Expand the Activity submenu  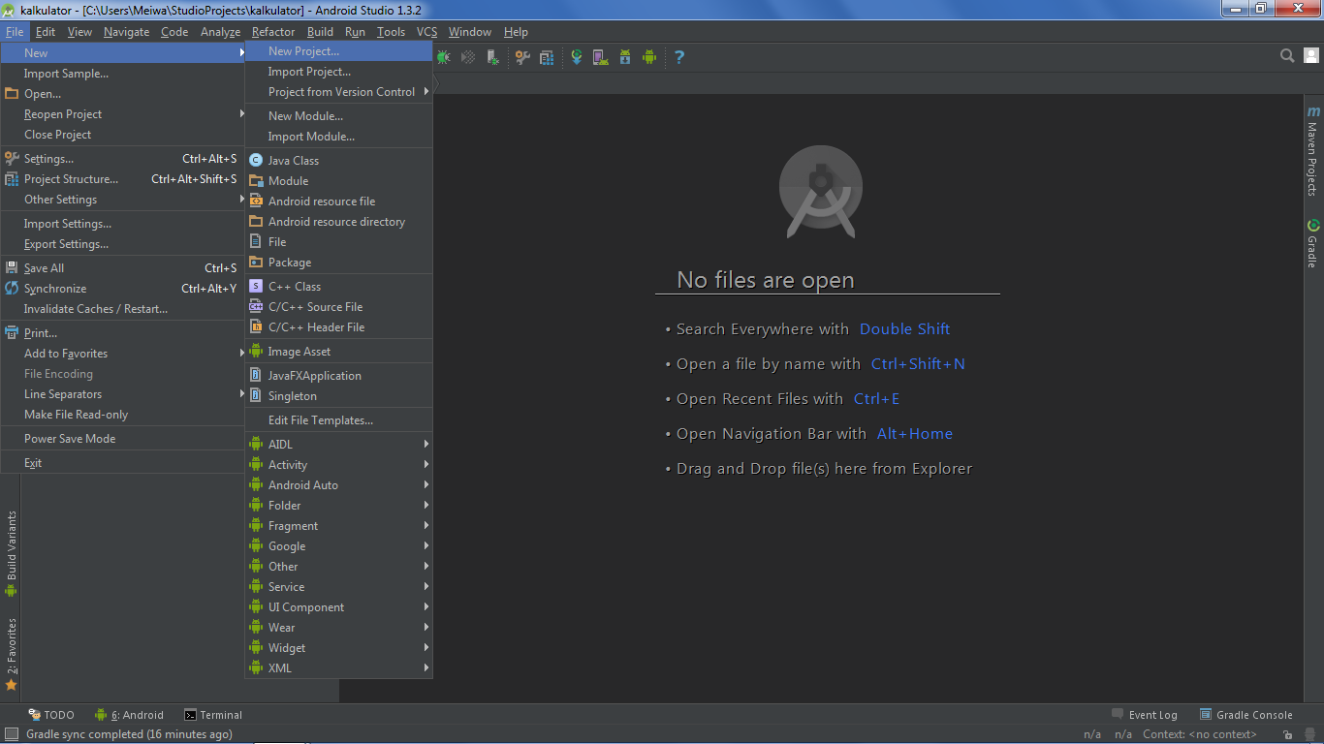tap(338, 465)
